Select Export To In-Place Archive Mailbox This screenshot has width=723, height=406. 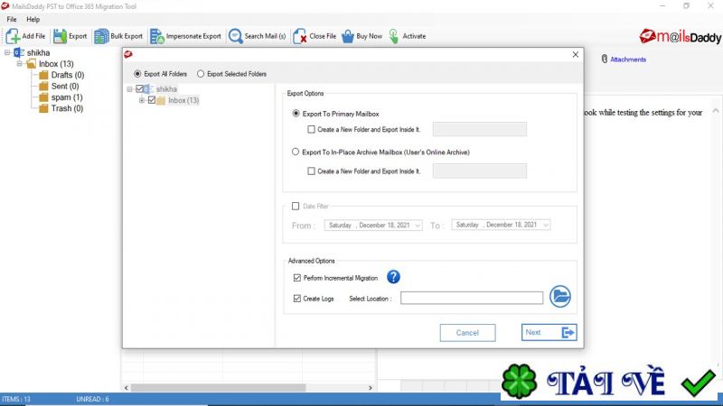tap(296, 152)
